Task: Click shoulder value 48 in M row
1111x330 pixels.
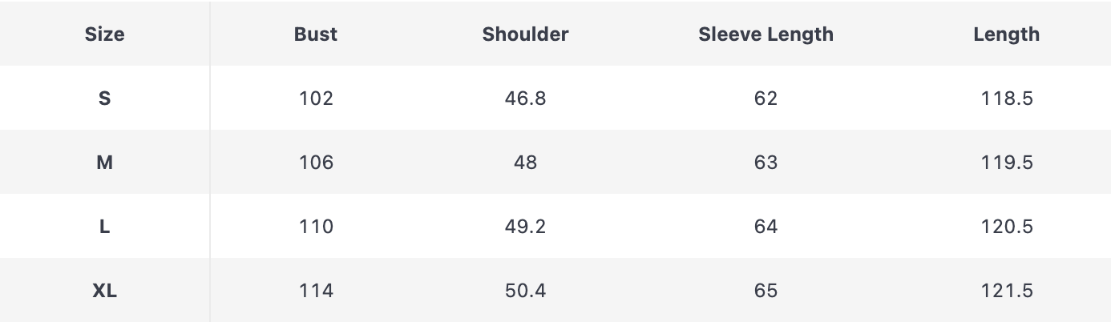Action: point(525,163)
